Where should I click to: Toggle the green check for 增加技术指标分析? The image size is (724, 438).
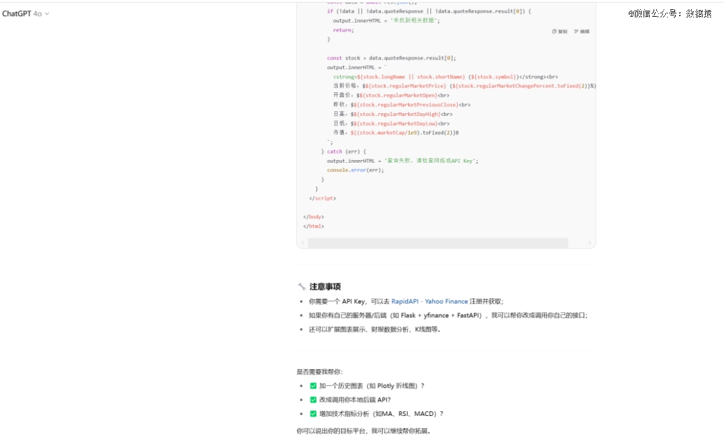pyautogui.click(x=313, y=414)
